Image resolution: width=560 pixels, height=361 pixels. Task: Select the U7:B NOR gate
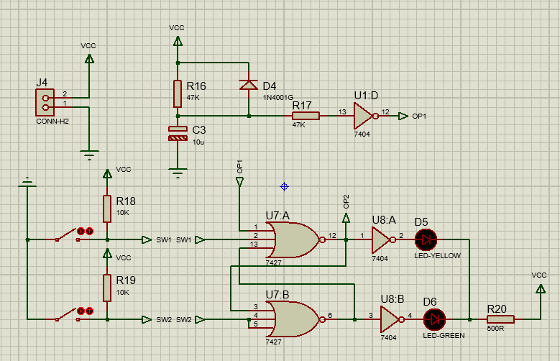click(x=295, y=319)
